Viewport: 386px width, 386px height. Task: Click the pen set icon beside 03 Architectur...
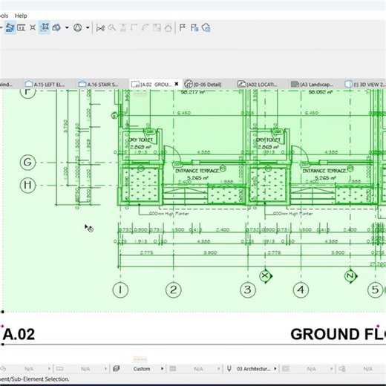pos(229,369)
